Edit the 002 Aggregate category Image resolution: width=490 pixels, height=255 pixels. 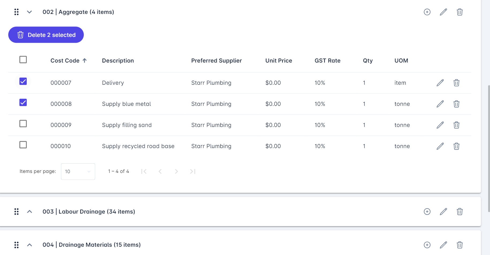coord(443,12)
